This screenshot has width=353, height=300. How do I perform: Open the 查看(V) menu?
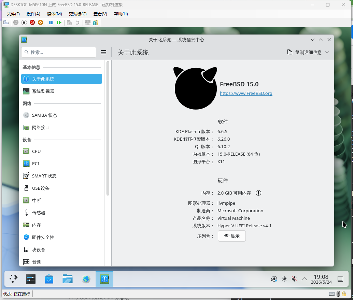click(100, 14)
